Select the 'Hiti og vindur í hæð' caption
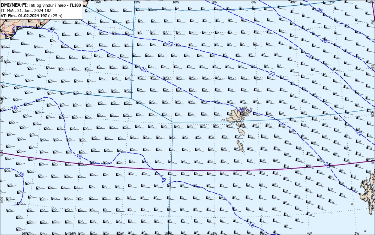 (48, 5)
